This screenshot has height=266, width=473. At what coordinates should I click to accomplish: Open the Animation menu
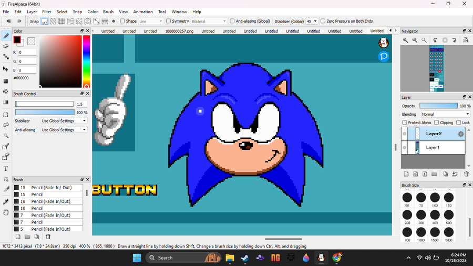[x=142, y=12]
